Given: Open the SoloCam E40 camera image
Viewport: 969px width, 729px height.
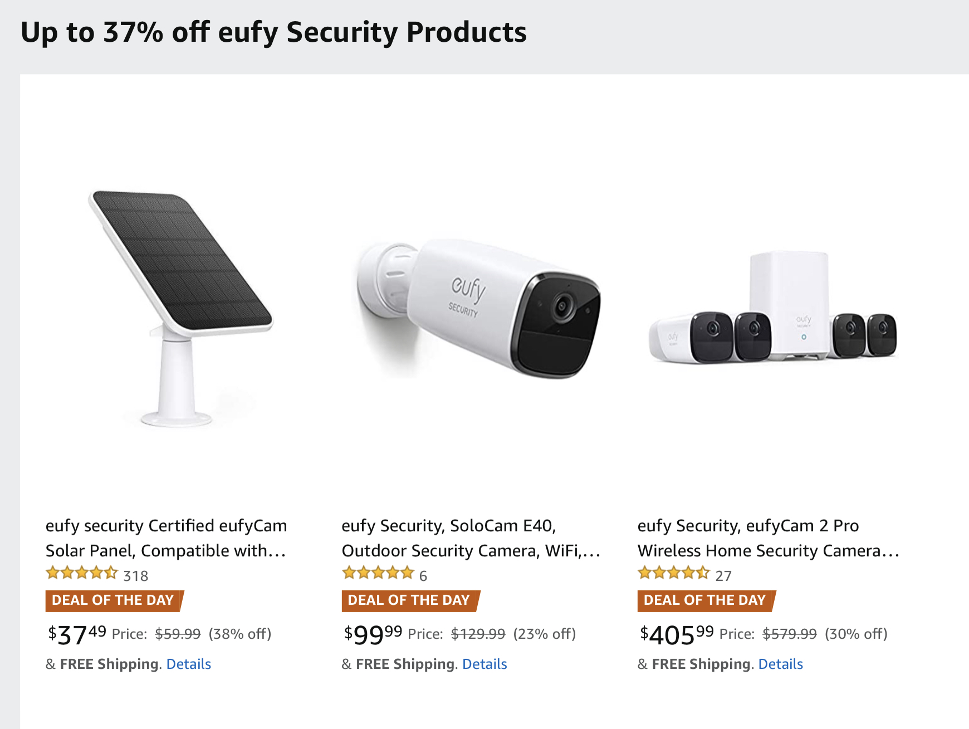Looking at the screenshot, I should point(478,308).
